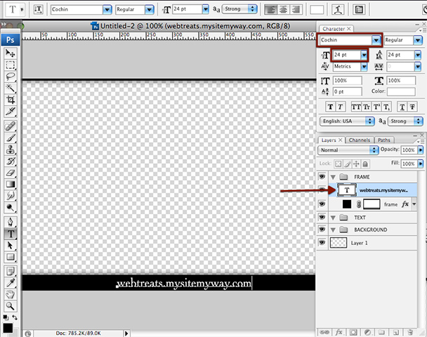This screenshot has height=337, width=427.
Task: Change text orientation in options bar
Action: tap(39, 10)
